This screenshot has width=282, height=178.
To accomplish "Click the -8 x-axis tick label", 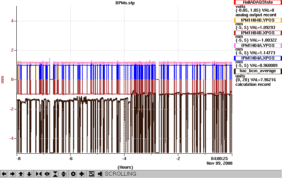I will coord(18,159).
